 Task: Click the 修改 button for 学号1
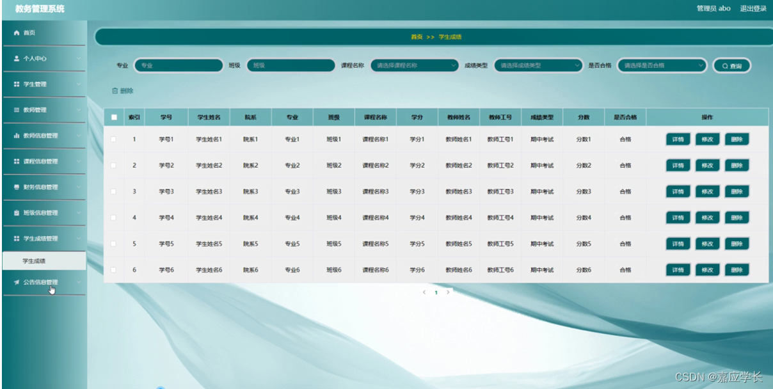[707, 139]
